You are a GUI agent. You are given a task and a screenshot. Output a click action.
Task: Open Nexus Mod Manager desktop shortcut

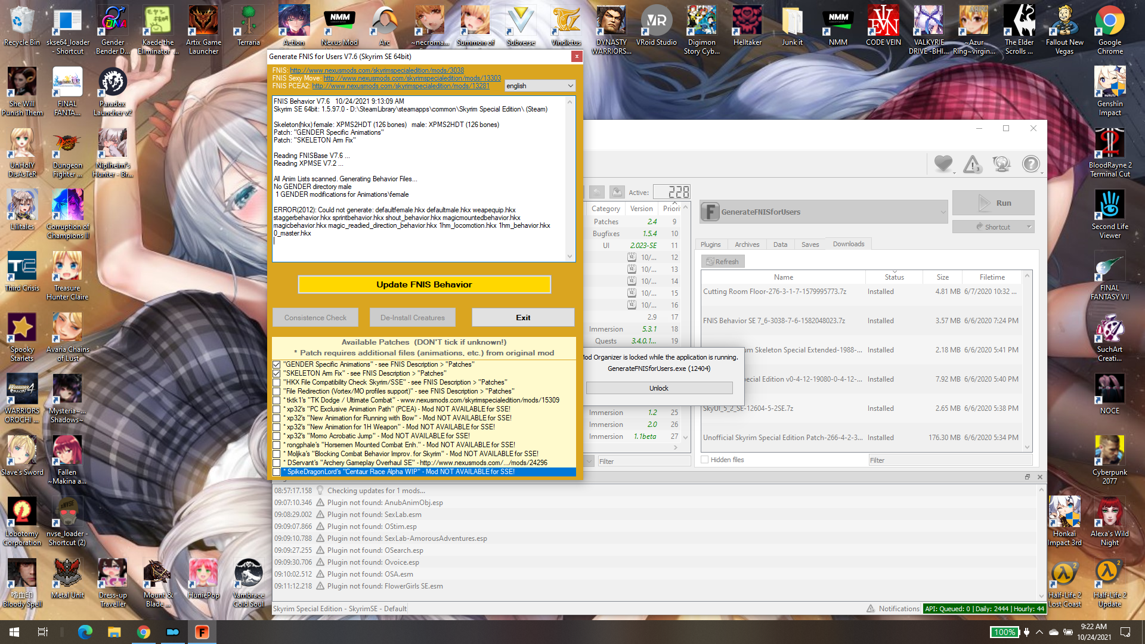coord(339,27)
